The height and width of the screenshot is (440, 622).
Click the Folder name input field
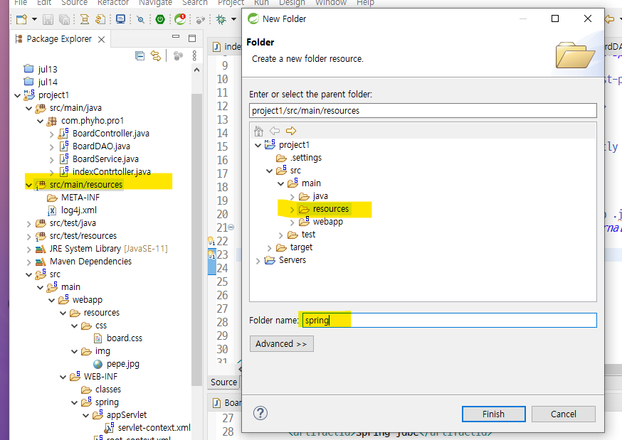[x=449, y=320]
